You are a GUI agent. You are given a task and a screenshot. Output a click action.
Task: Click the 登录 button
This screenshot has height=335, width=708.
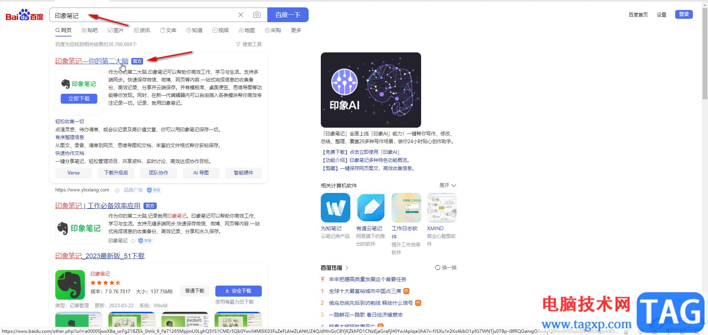coord(684,14)
